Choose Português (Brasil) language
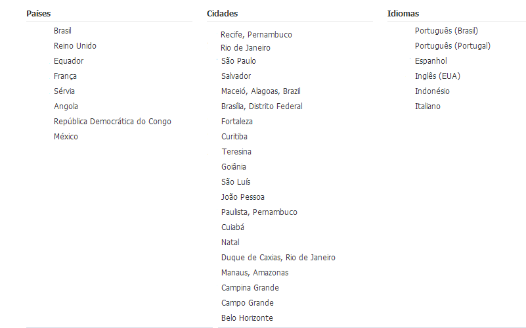The height and width of the screenshot is (328, 526). click(447, 31)
